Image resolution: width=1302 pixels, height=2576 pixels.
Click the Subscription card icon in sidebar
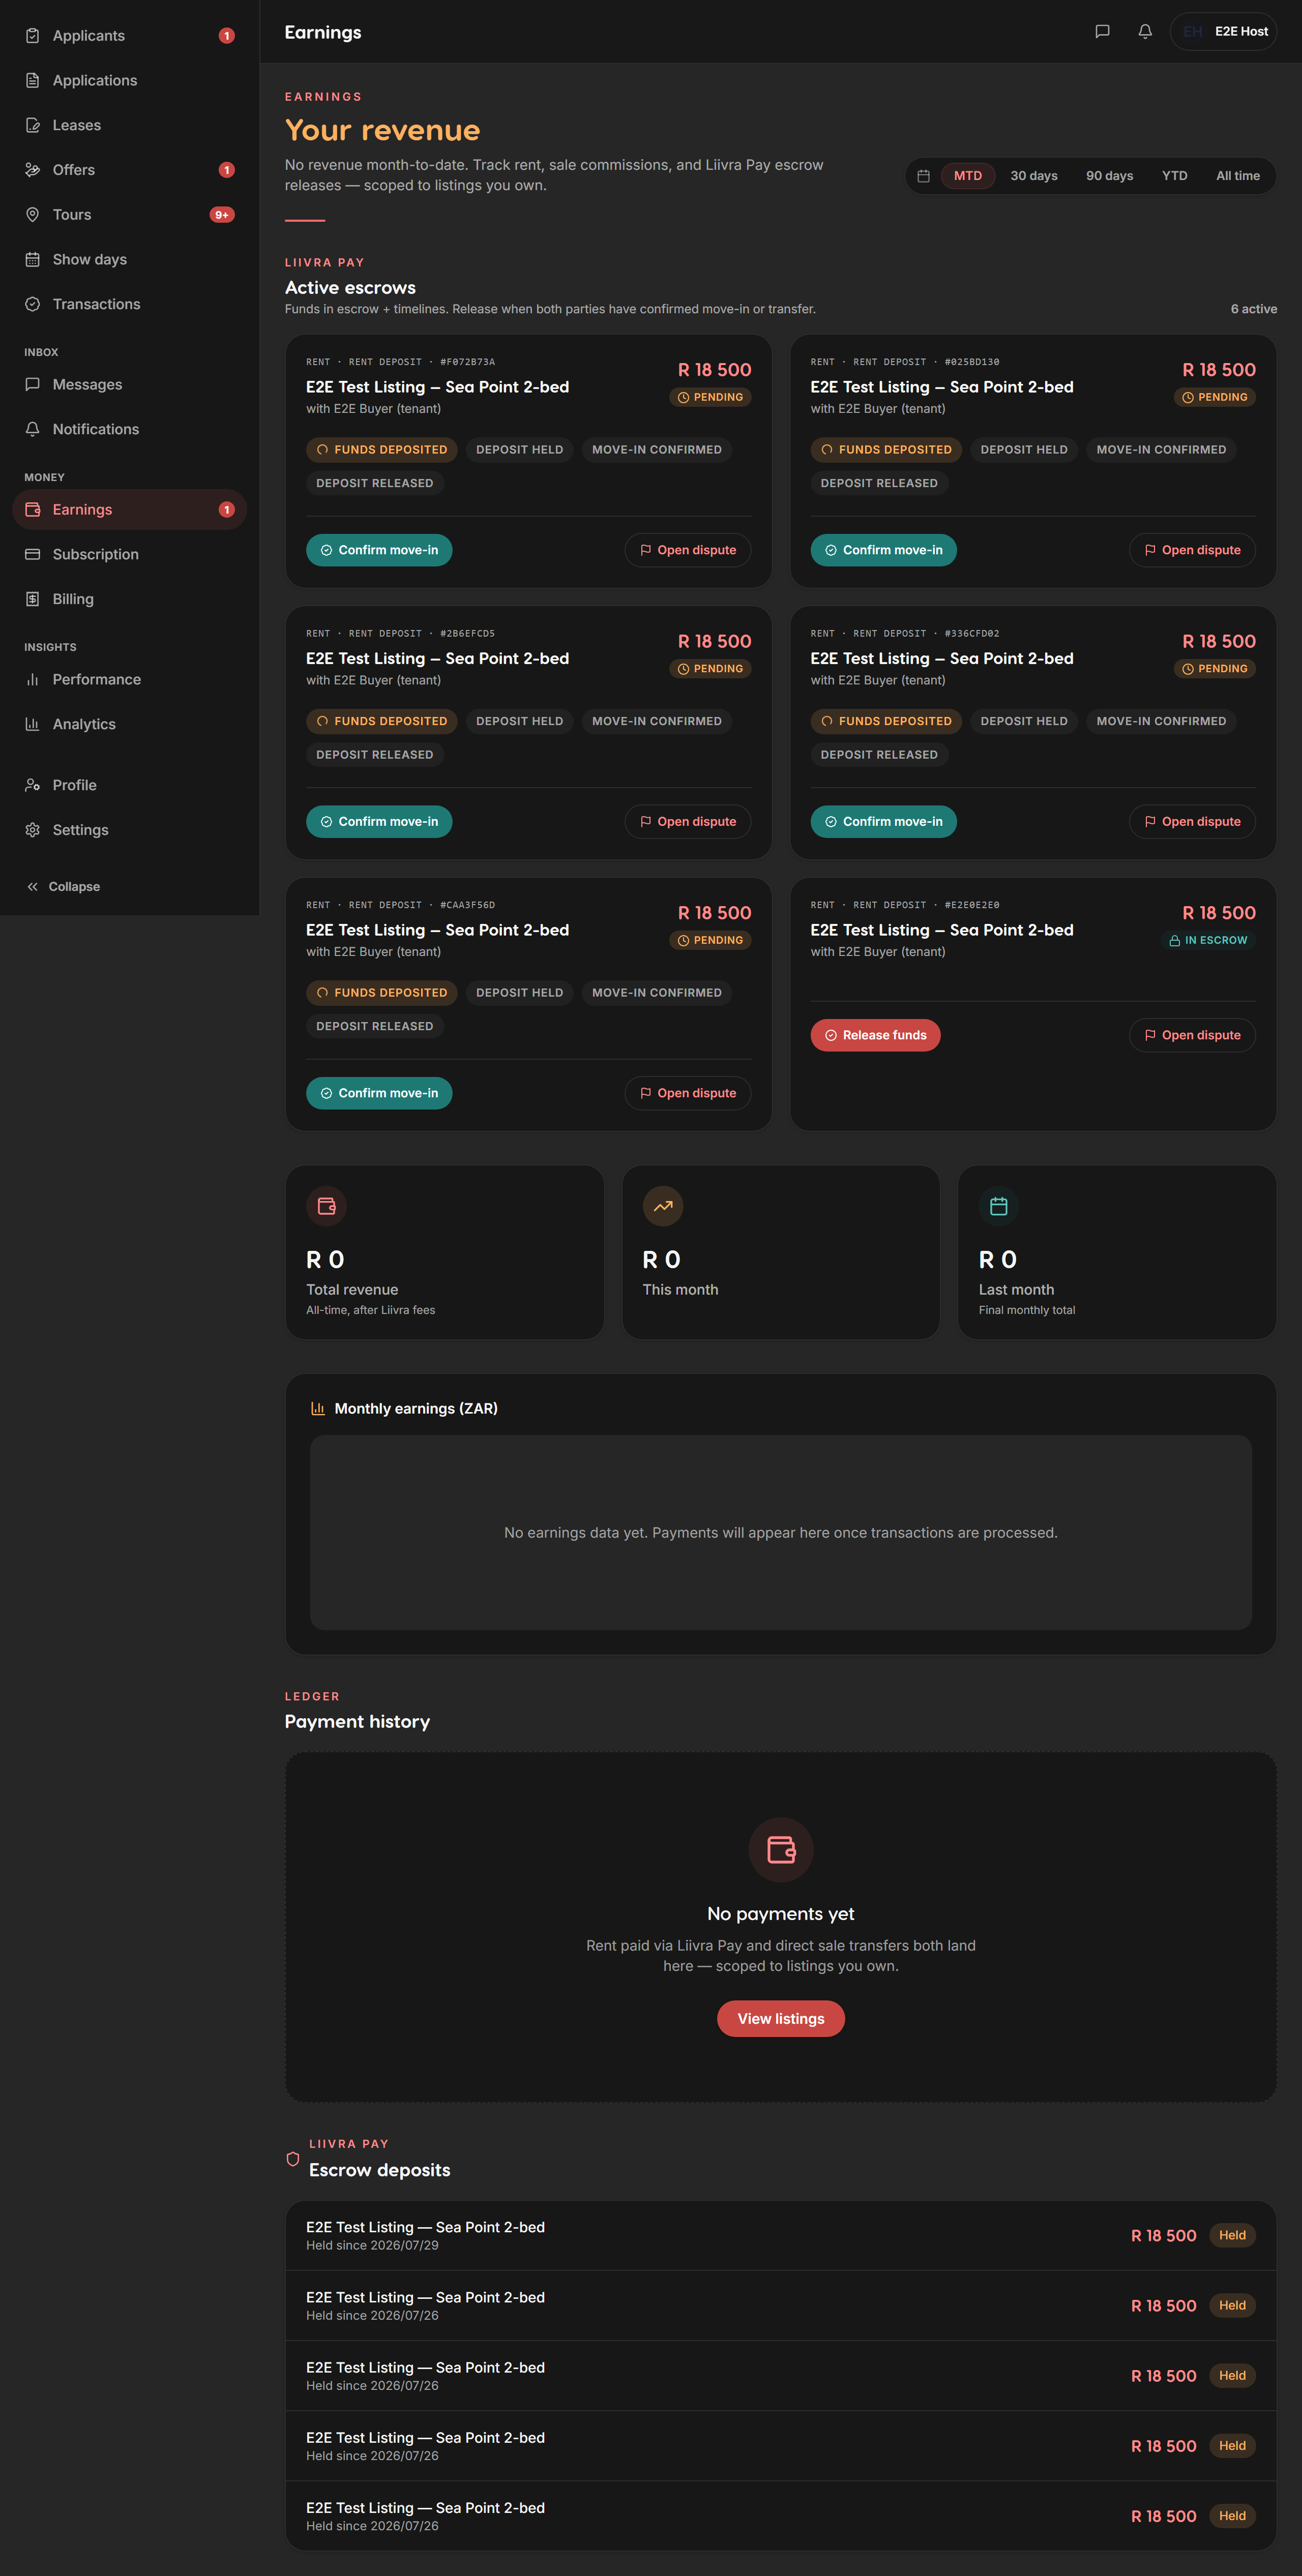[33, 555]
